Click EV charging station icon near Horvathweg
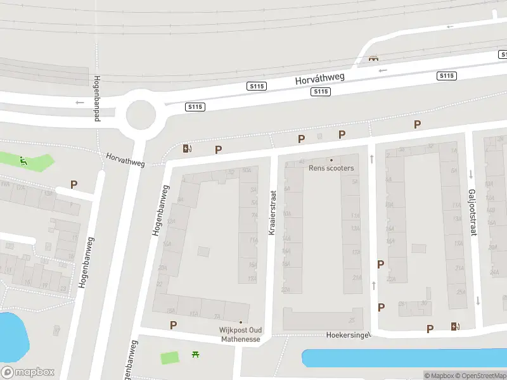Screen dimensions: 507x380 click(187, 148)
